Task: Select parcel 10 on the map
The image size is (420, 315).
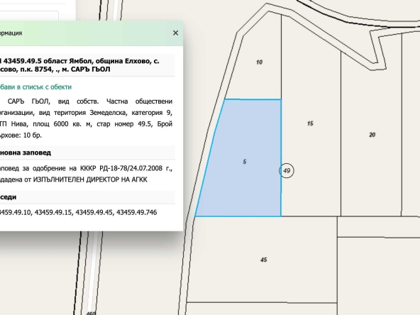Action: (259, 62)
